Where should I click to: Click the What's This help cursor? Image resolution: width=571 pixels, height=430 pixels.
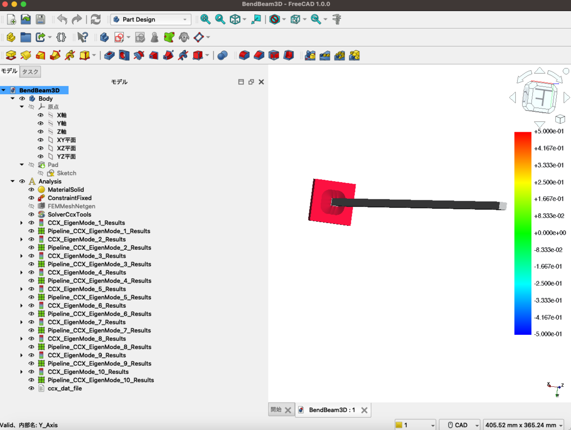click(x=82, y=37)
